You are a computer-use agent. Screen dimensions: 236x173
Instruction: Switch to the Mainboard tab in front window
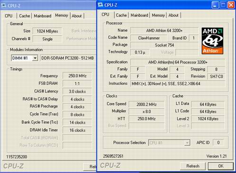click(x=139, y=15)
